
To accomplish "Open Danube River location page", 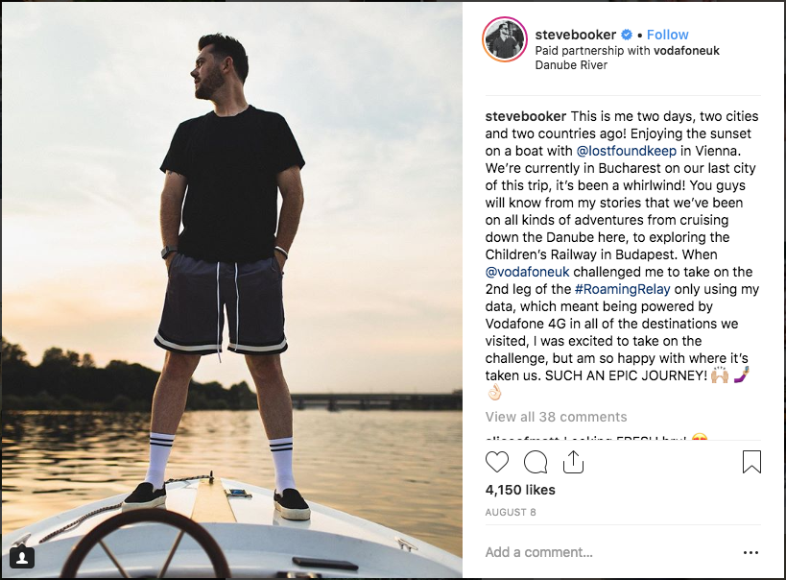I will click(x=571, y=65).
